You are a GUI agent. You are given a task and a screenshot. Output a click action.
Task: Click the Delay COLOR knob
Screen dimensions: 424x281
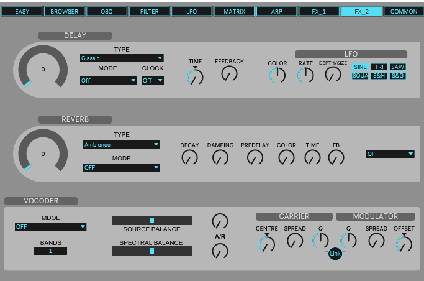click(x=277, y=75)
